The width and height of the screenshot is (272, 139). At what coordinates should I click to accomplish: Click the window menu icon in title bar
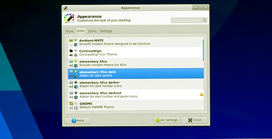(x=65, y=8)
